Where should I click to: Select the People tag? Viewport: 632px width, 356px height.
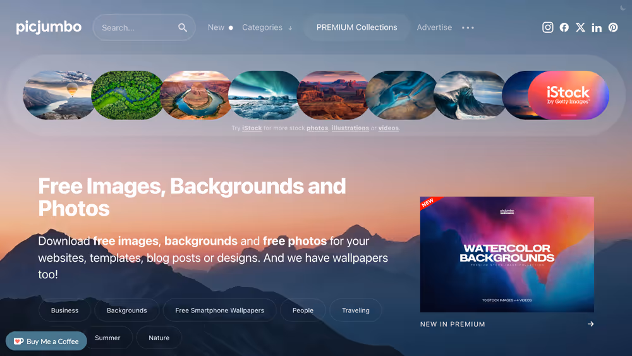pyautogui.click(x=303, y=310)
